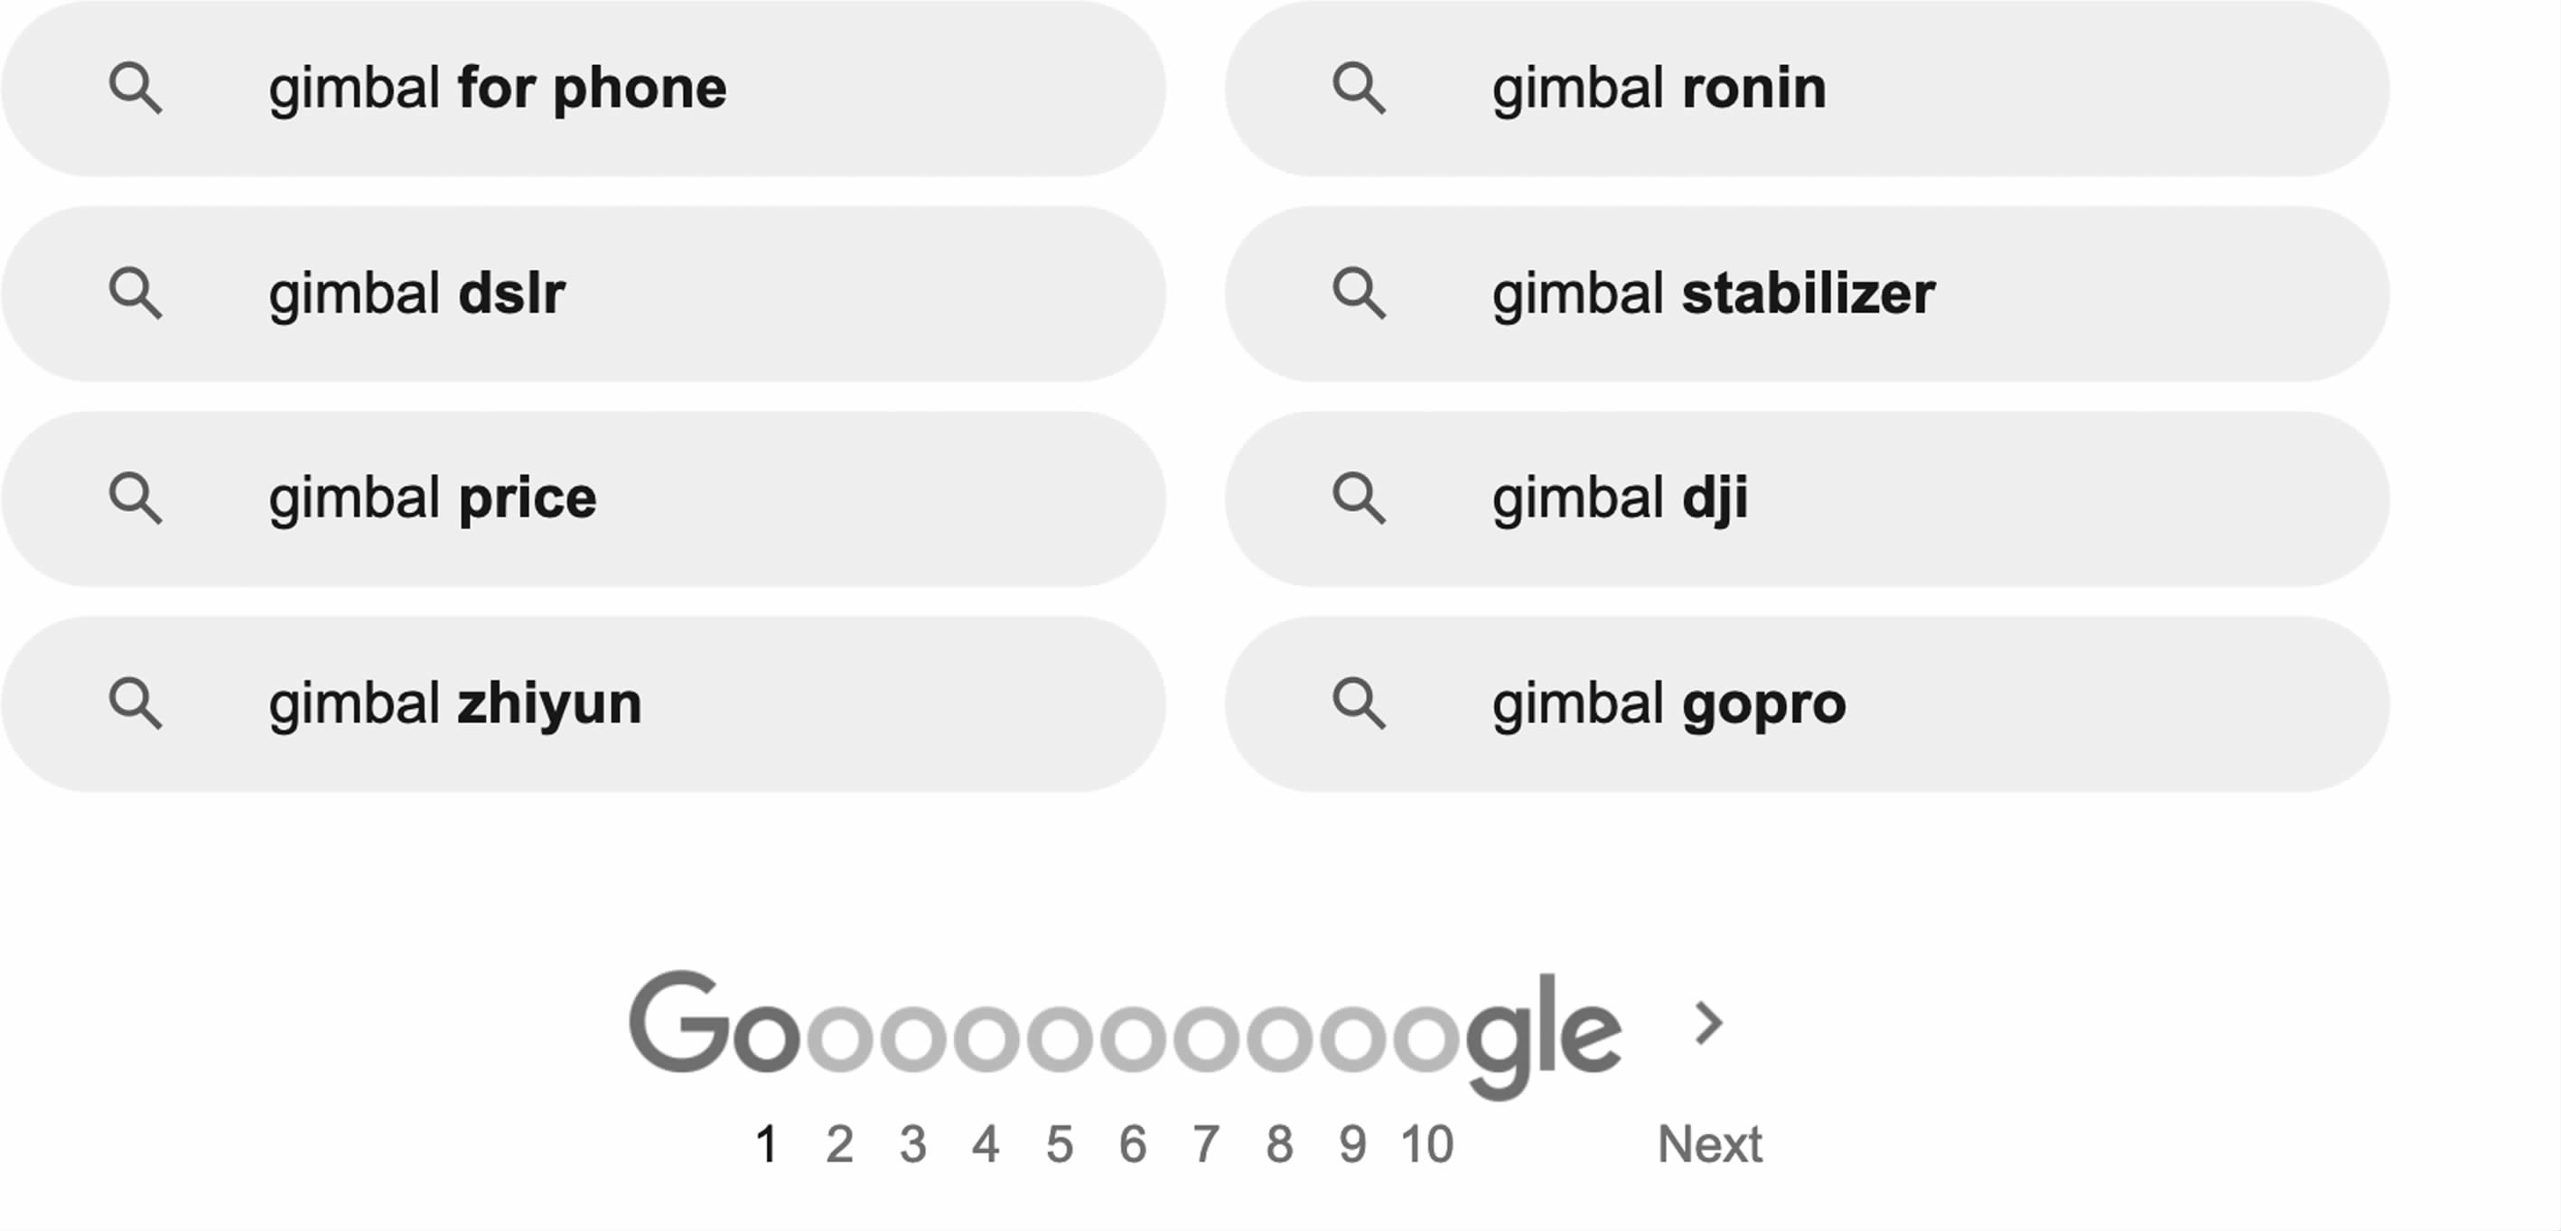
Task: Click the search icon beside "gimbal for phone"
Action: (136, 89)
